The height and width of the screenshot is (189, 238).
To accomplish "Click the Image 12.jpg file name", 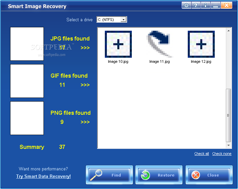I will [x=201, y=61].
